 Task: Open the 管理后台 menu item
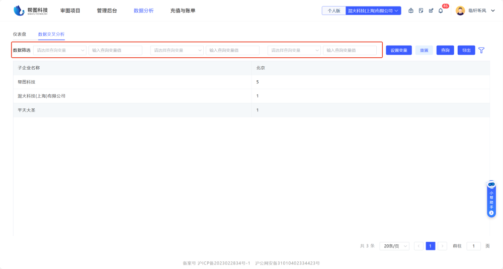pos(107,11)
